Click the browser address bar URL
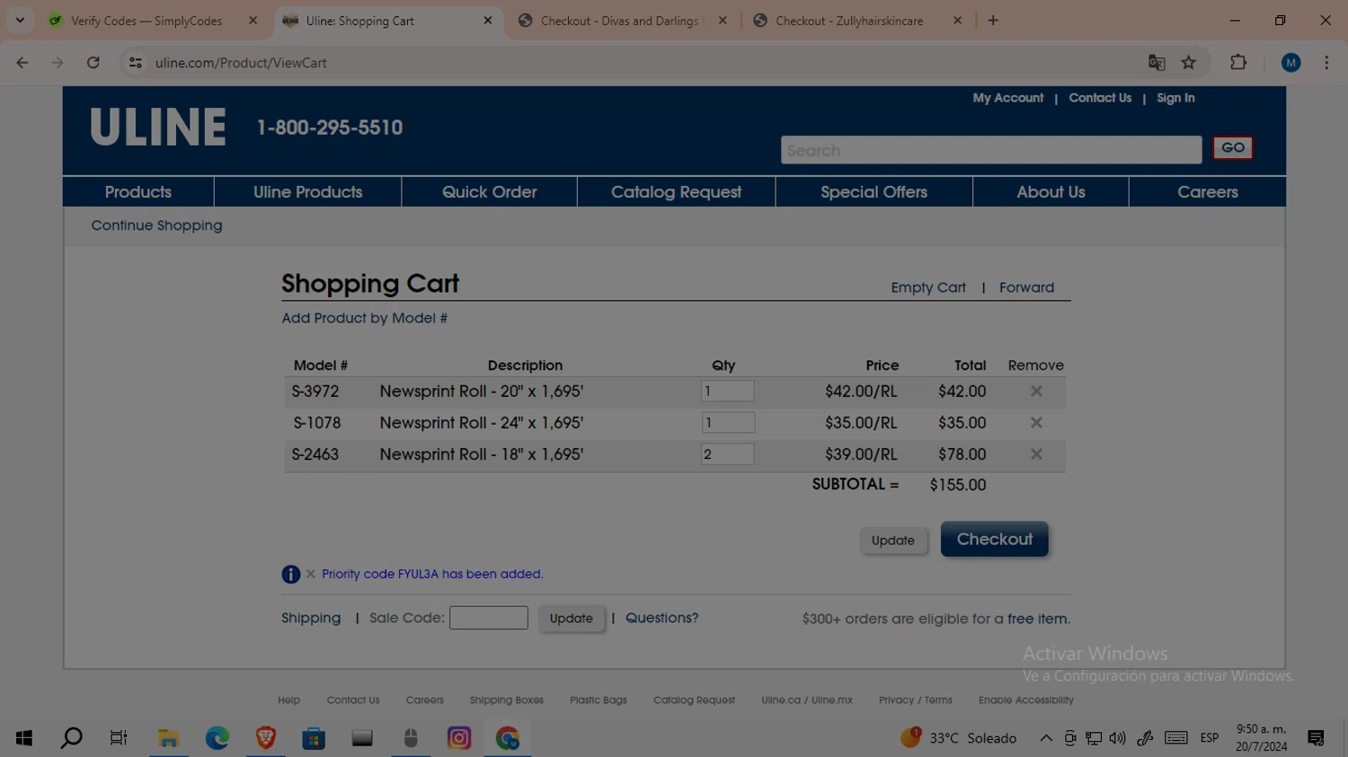 [241, 63]
